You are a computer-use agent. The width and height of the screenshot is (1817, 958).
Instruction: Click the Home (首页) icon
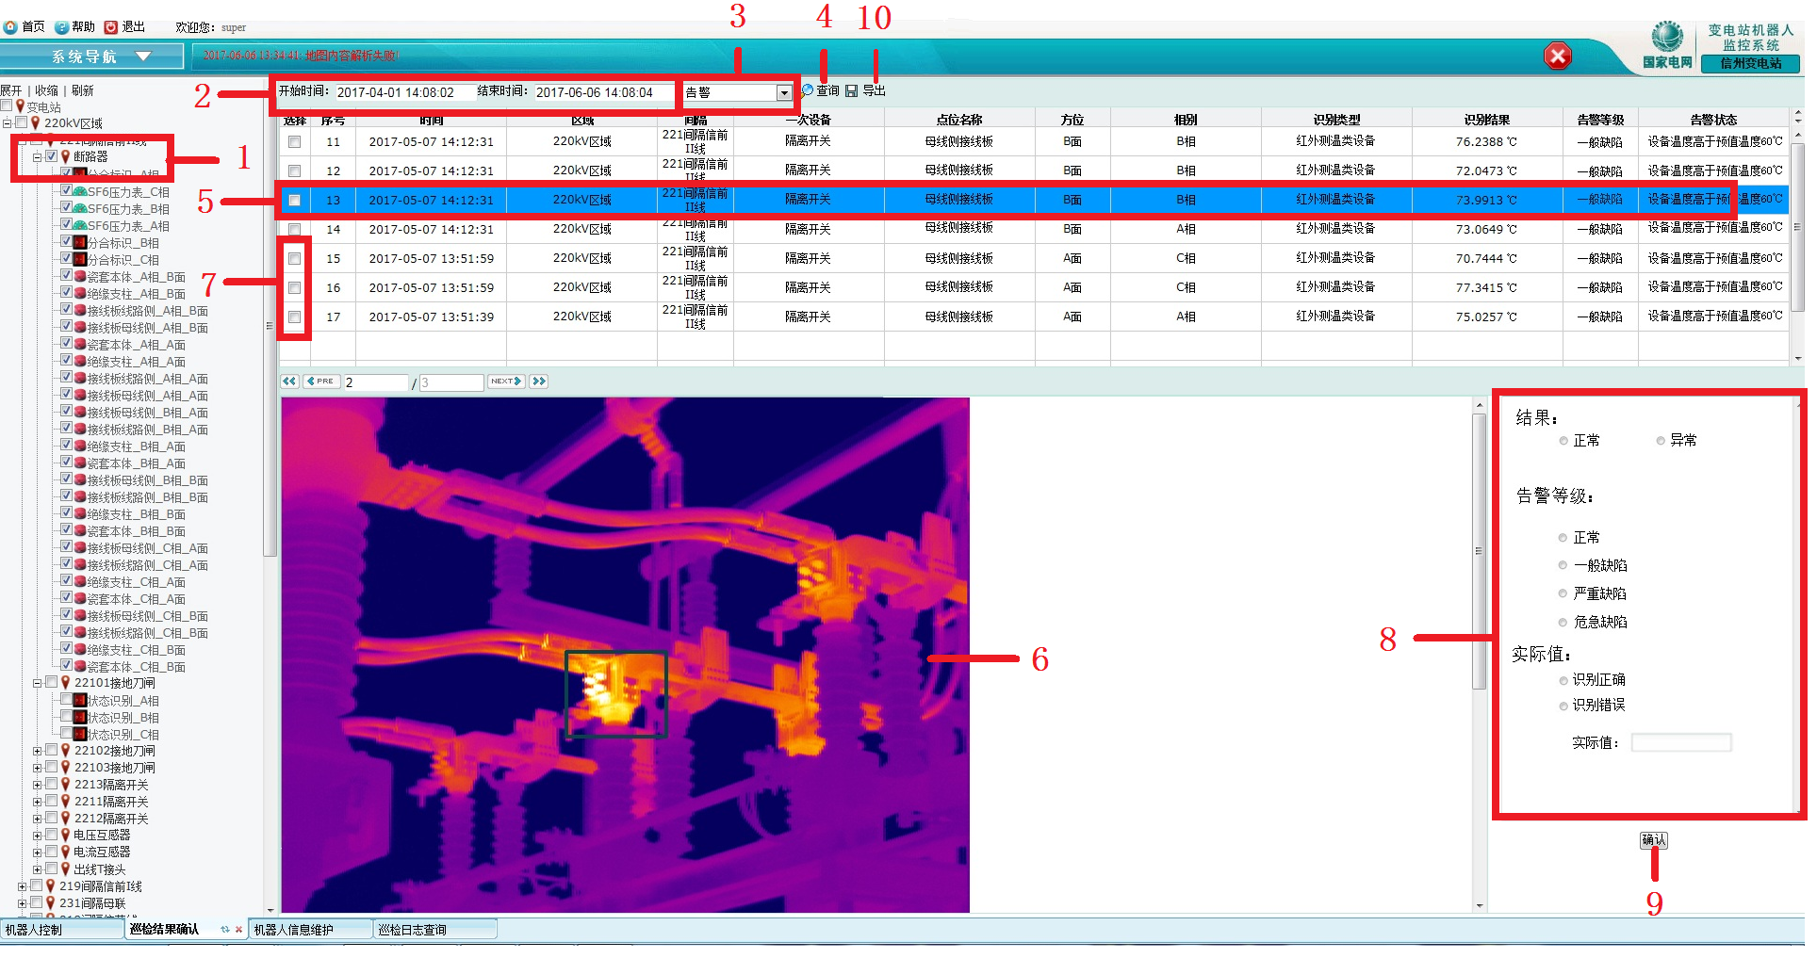pyautogui.click(x=10, y=27)
